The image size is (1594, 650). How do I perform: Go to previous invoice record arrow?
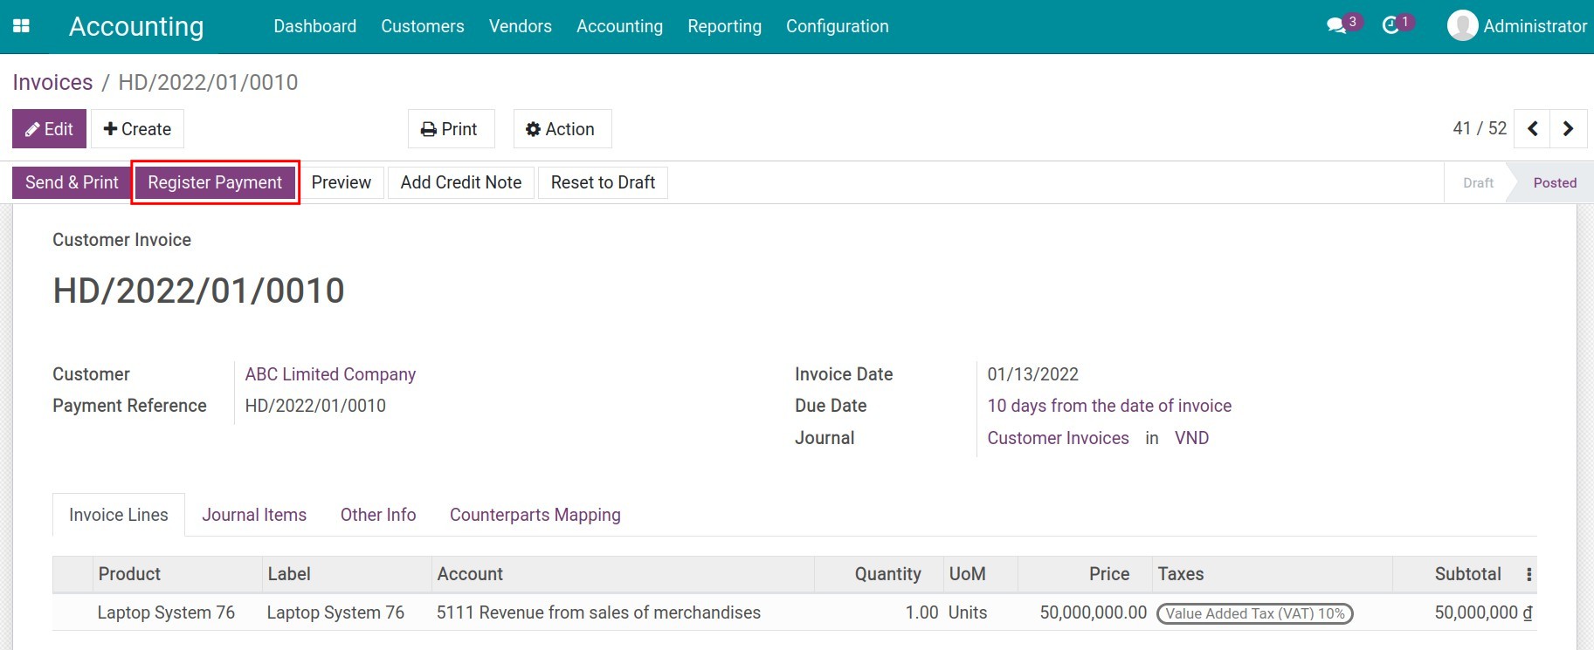click(x=1533, y=129)
